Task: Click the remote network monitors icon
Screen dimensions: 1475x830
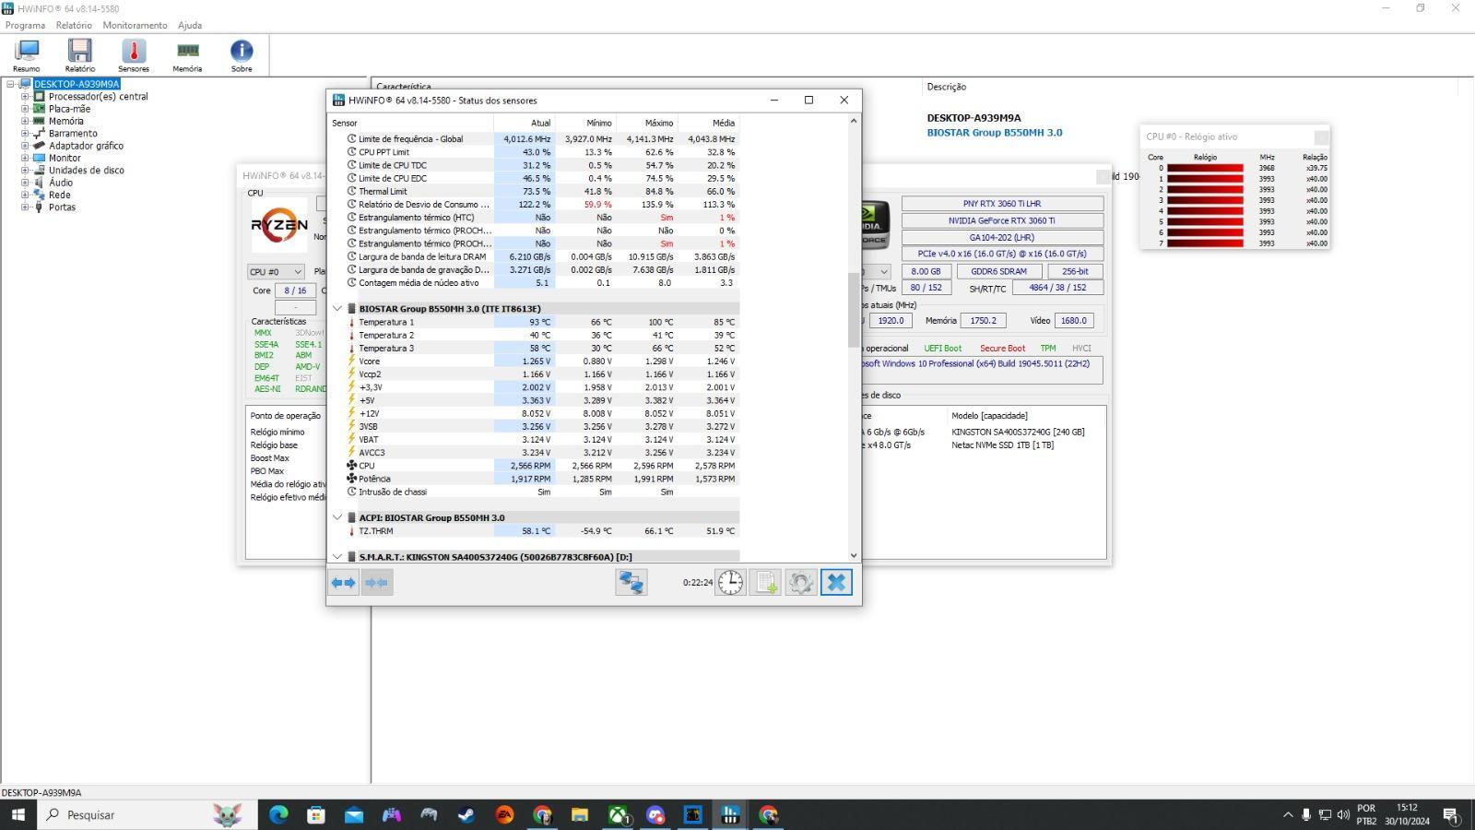Action: tap(631, 582)
